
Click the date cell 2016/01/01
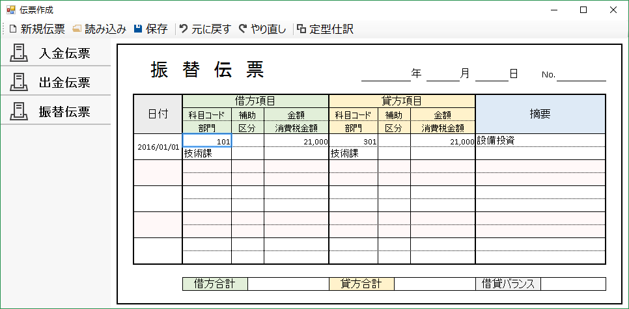coord(158,147)
